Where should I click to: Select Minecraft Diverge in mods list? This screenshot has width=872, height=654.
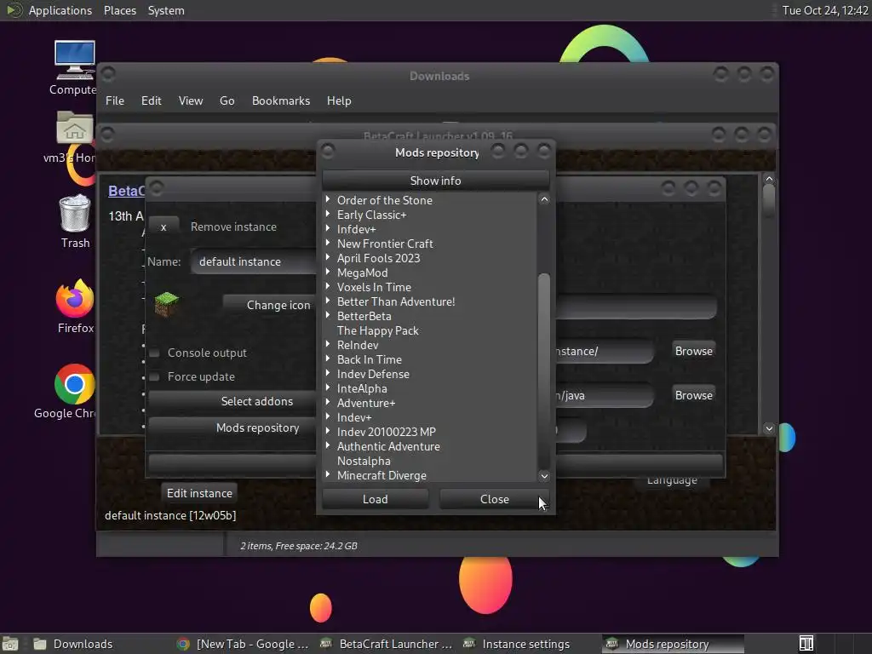point(381,475)
